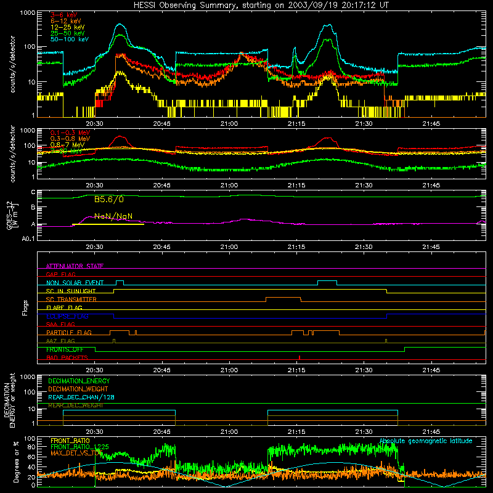The image size is (493, 493).
Task: Click the NON_SOLAR_EVENT flag label
Action: 75,283
